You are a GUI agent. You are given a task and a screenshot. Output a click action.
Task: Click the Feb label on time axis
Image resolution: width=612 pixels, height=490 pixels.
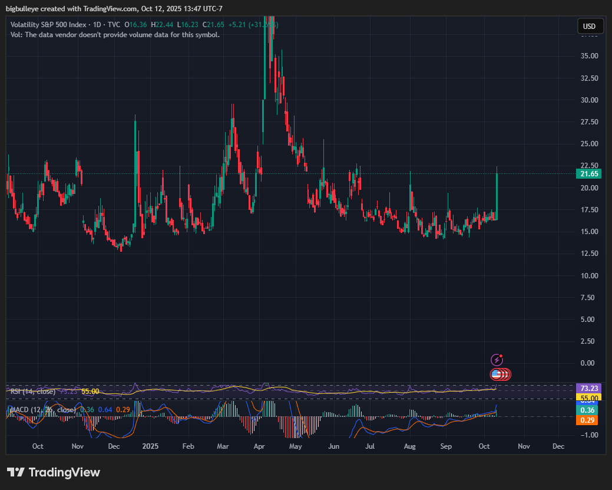coord(188,446)
